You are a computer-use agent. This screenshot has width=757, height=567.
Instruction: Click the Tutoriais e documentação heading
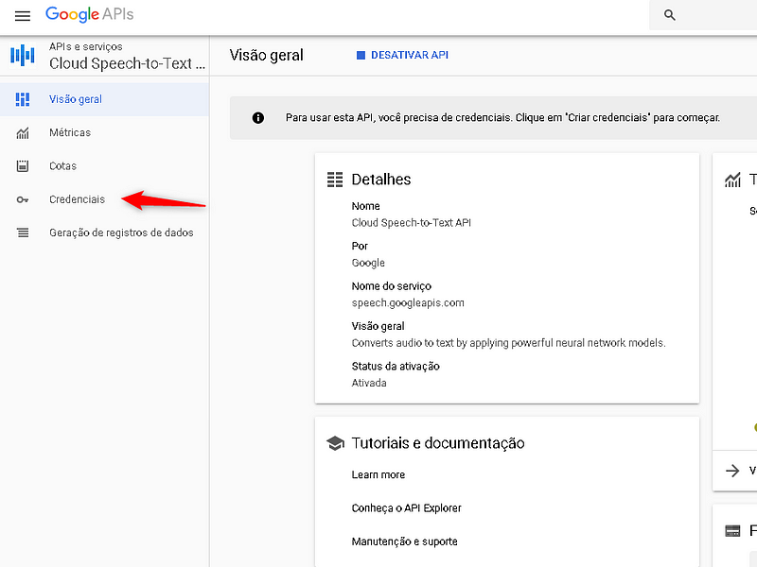(x=438, y=443)
